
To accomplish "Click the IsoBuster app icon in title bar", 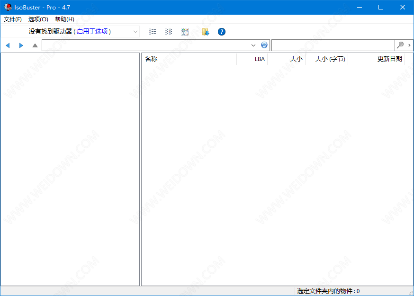I will pyautogui.click(x=8, y=7).
